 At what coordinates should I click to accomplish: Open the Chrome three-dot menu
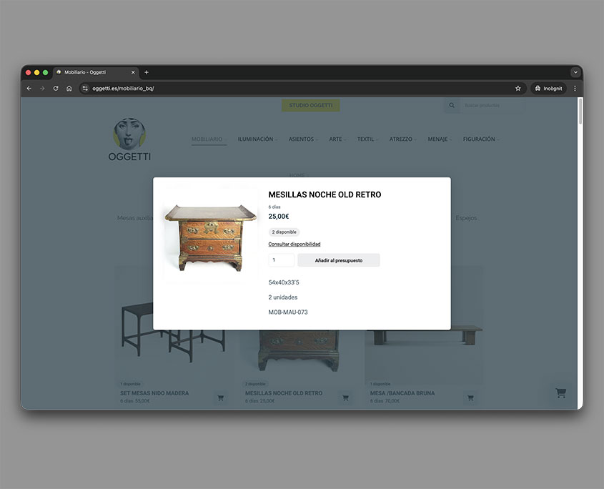574,89
